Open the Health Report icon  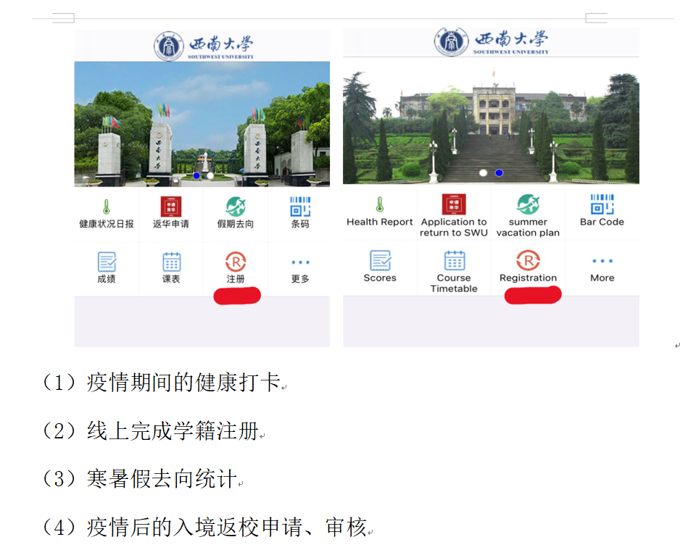tap(379, 205)
